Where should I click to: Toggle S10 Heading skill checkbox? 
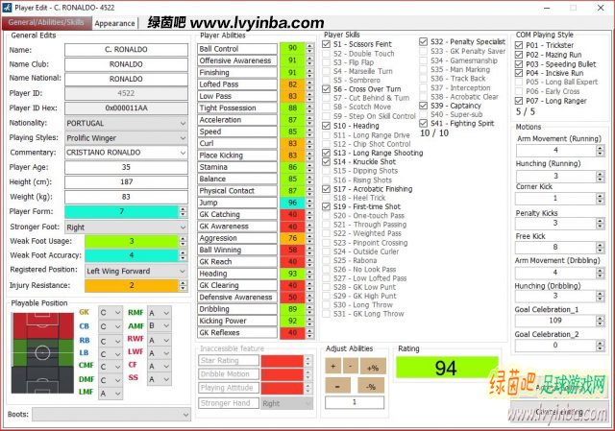click(326, 126)
